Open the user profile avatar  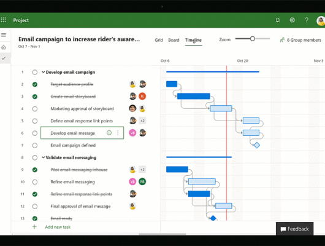tap(321, 20)
